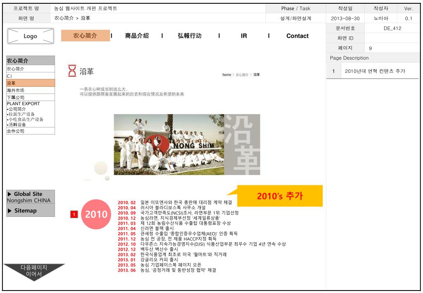Click the 2012.12 백두산 백산수 entry
Screen dimensions: 423x293
[148, 249]
